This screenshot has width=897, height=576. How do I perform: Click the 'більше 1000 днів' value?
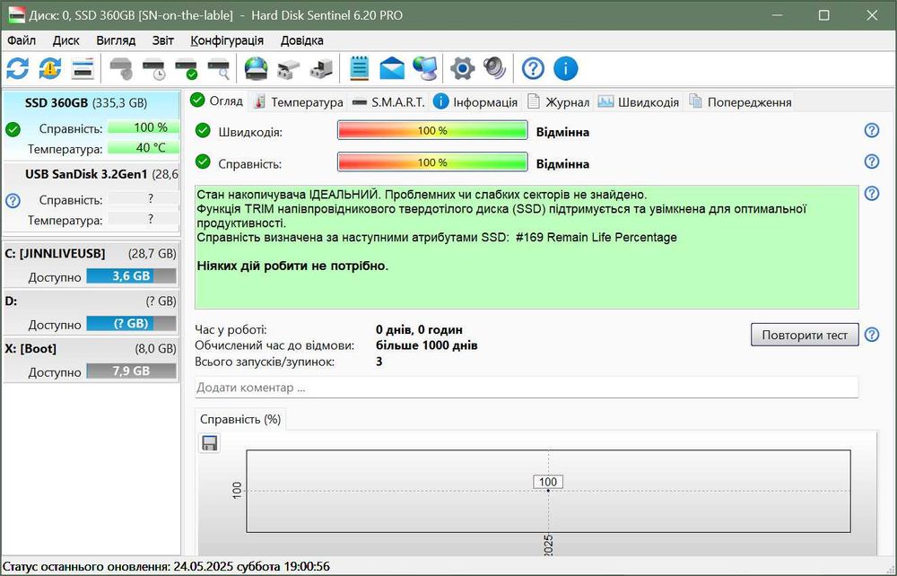427,345
